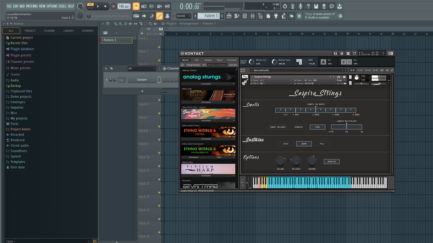Image resolution: width=433 pixels, height=243 pixels.
Task: Expand the Packs folder in browser
Action: pos(15,124)
